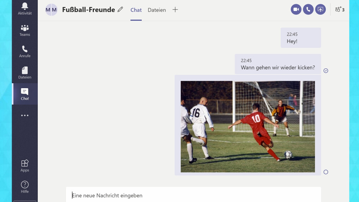
Task: View the 3 participants icon
Action: point(340,10)
